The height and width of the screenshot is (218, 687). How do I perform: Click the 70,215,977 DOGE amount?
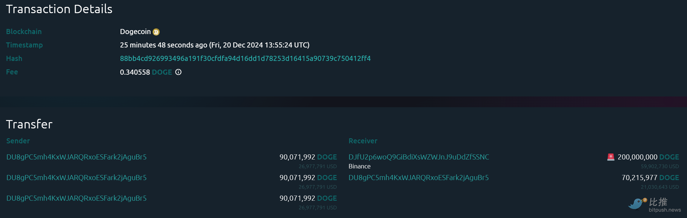[650, 178]
